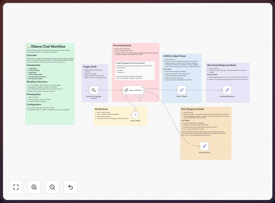The image size is (275, 203).
Task: Click 'Trigger Node' item in Components list
Action: coord(33,69)
